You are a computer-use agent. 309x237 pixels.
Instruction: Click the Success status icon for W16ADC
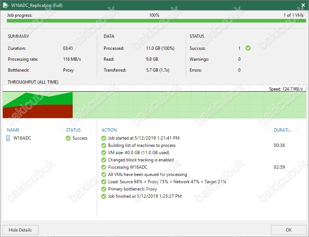pos(68,138)
